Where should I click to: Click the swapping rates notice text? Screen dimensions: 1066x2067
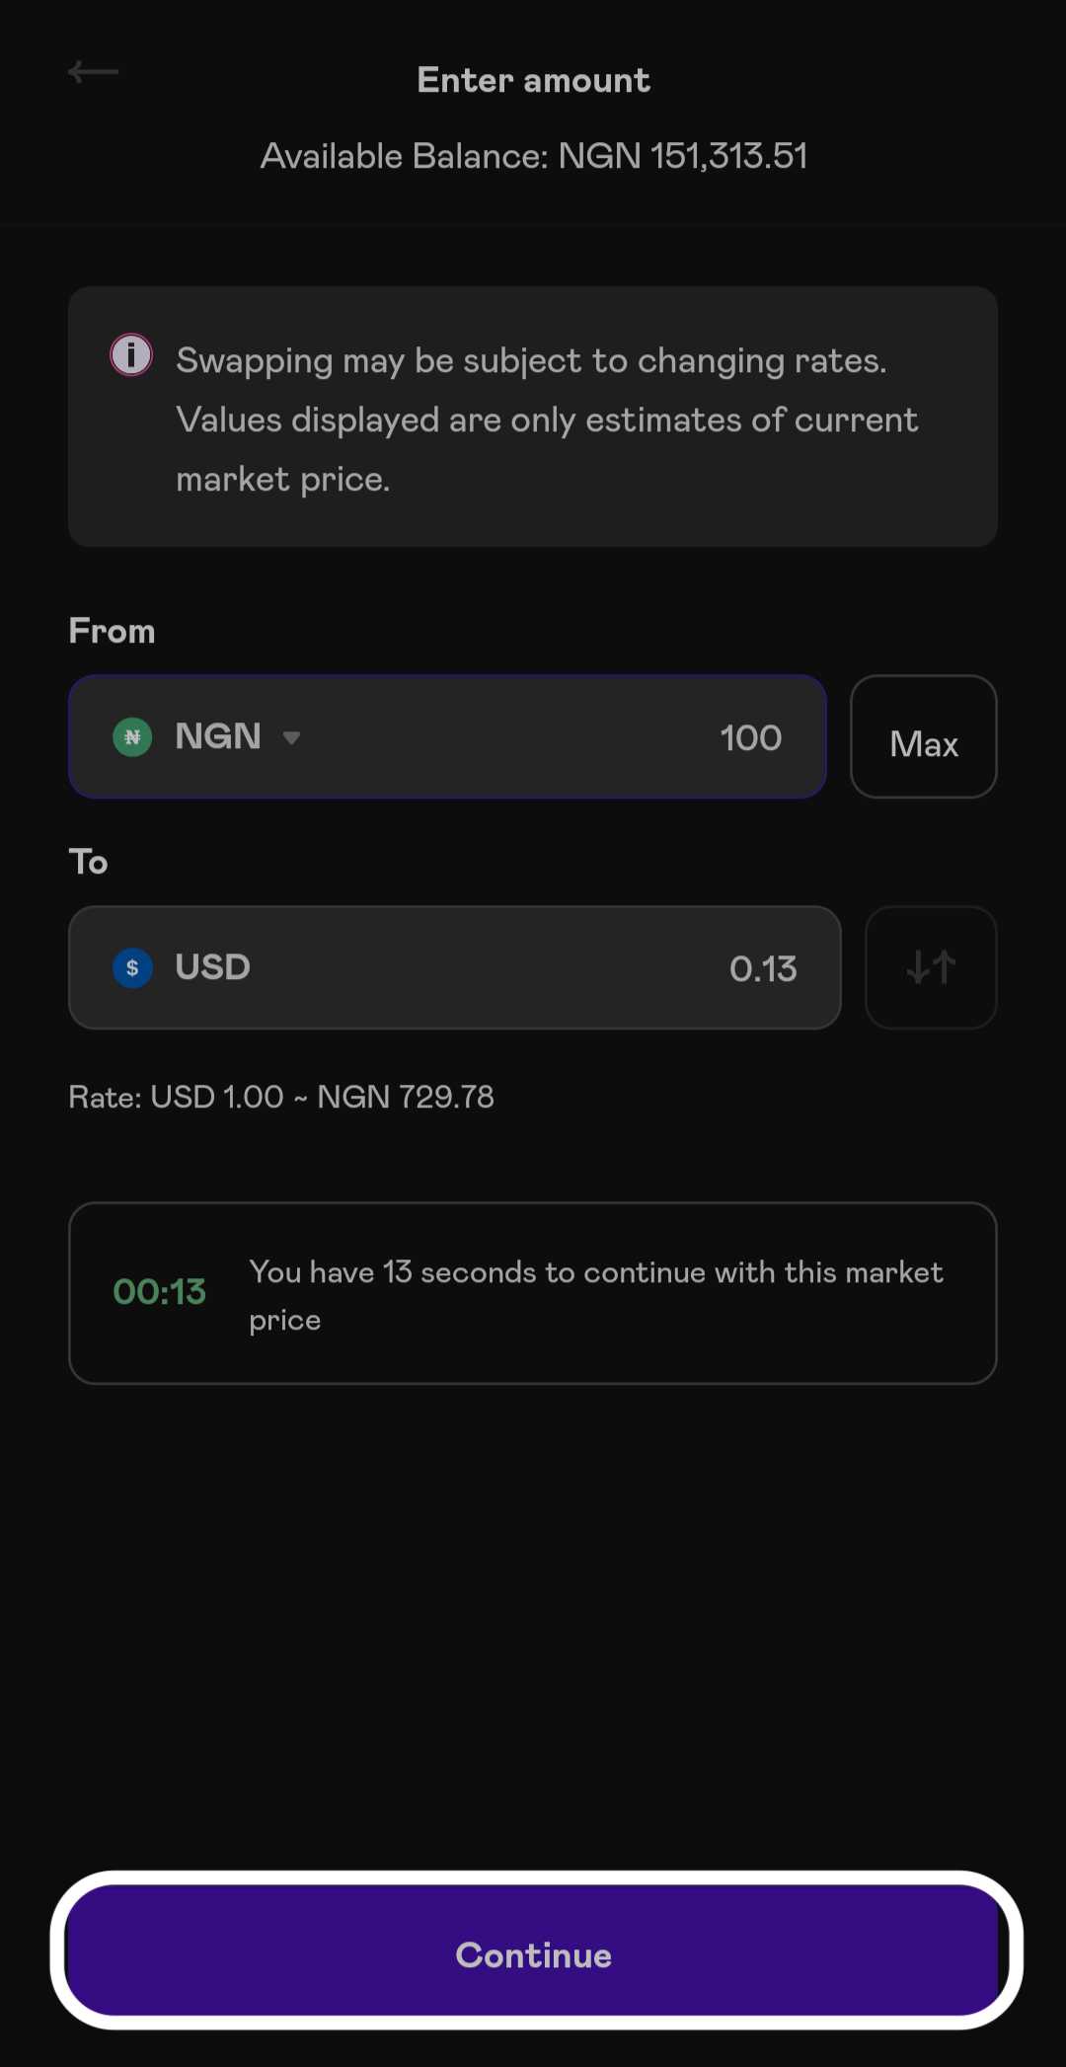(547, 420)
